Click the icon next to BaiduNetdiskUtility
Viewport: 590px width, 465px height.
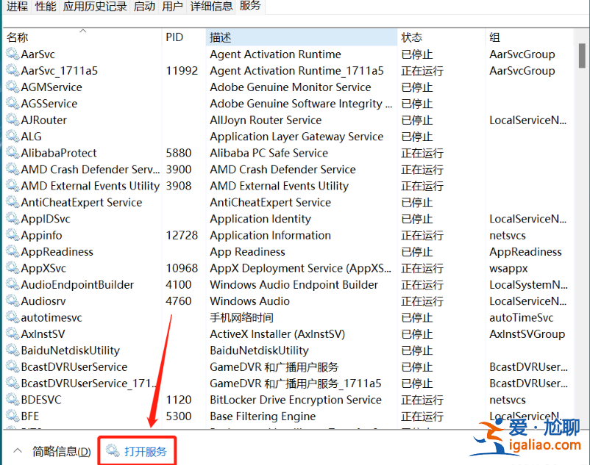coord(13,350)
